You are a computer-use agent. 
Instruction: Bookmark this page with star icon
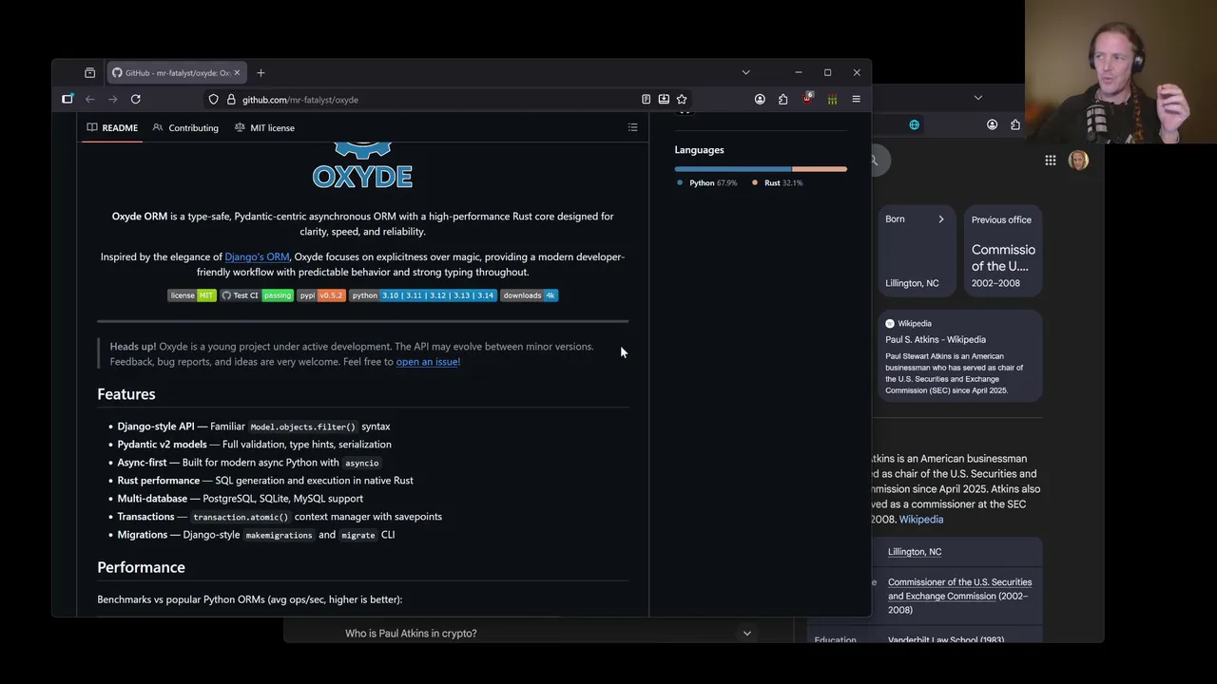(682, 99)
